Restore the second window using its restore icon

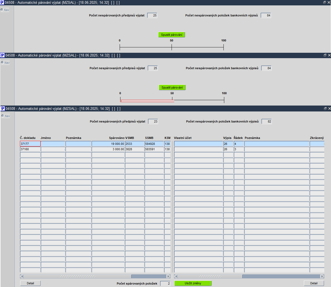click(325, 55)
